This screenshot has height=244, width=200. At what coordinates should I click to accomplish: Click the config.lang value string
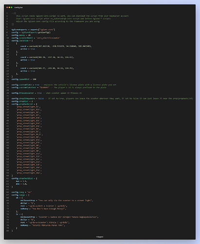point(29,192)
